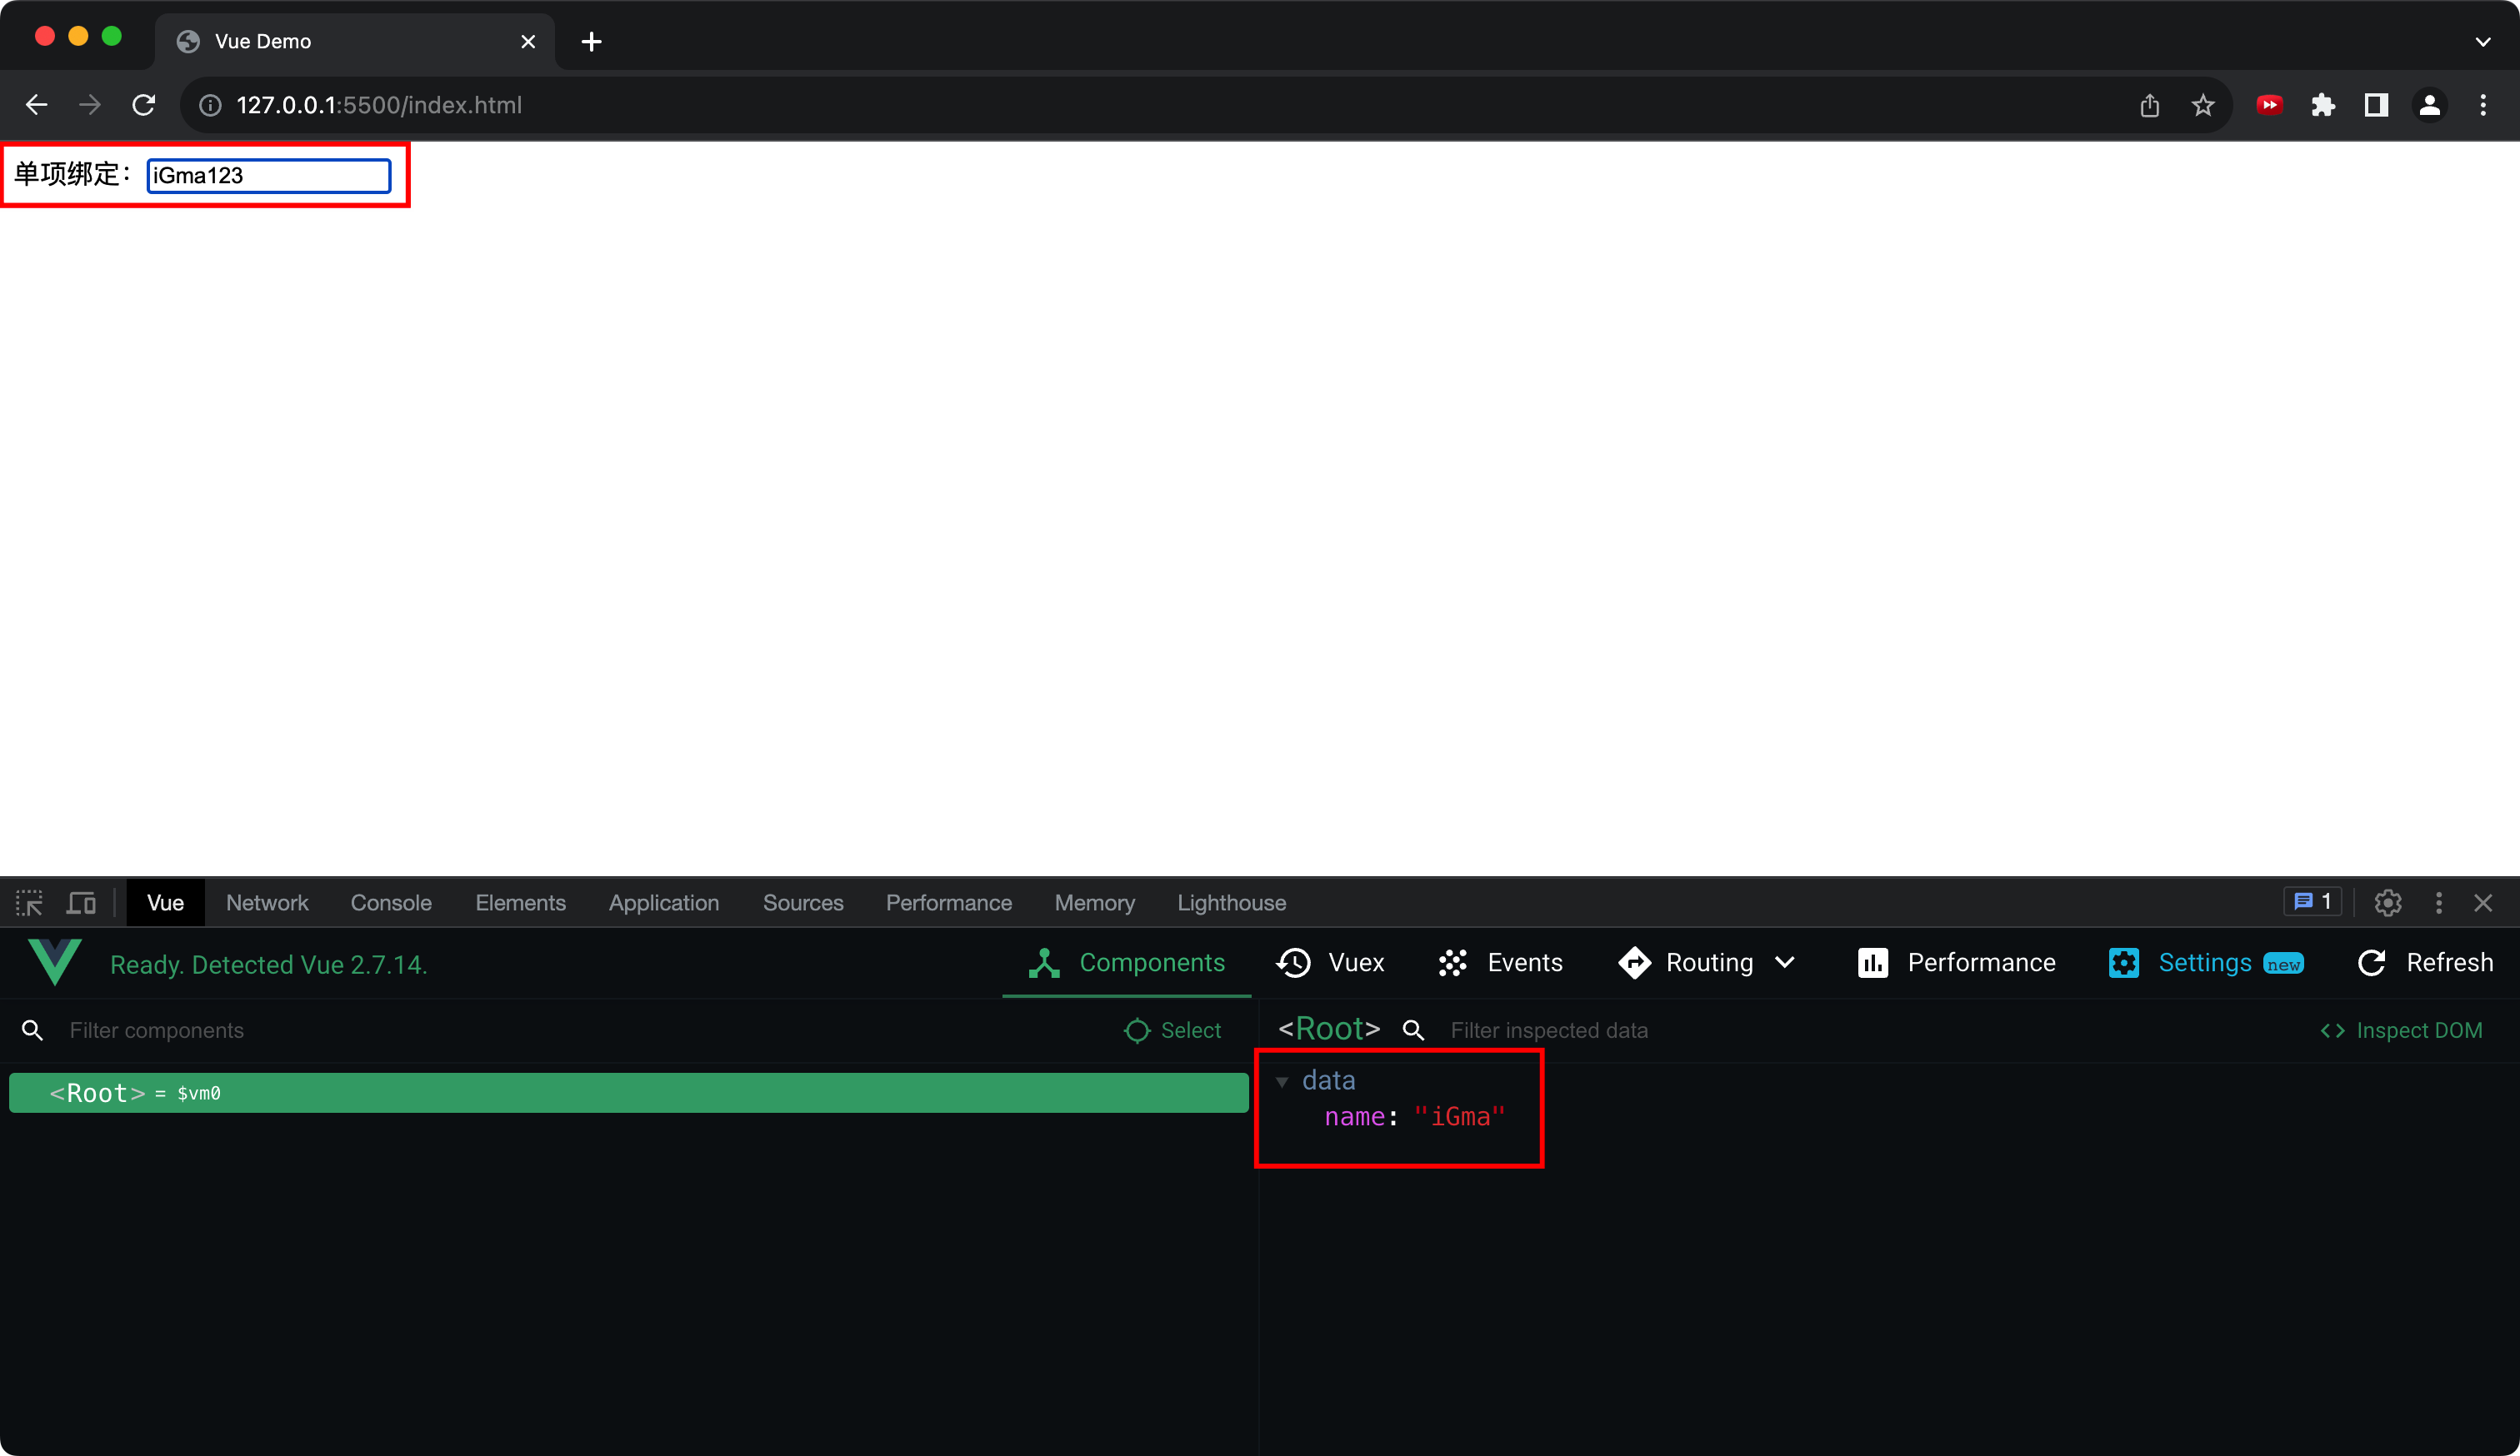Click the Refresh button in Vue devtools
This screenshot has width=2520, height=1456.
pyautogui.click(x=2425, y=962)
